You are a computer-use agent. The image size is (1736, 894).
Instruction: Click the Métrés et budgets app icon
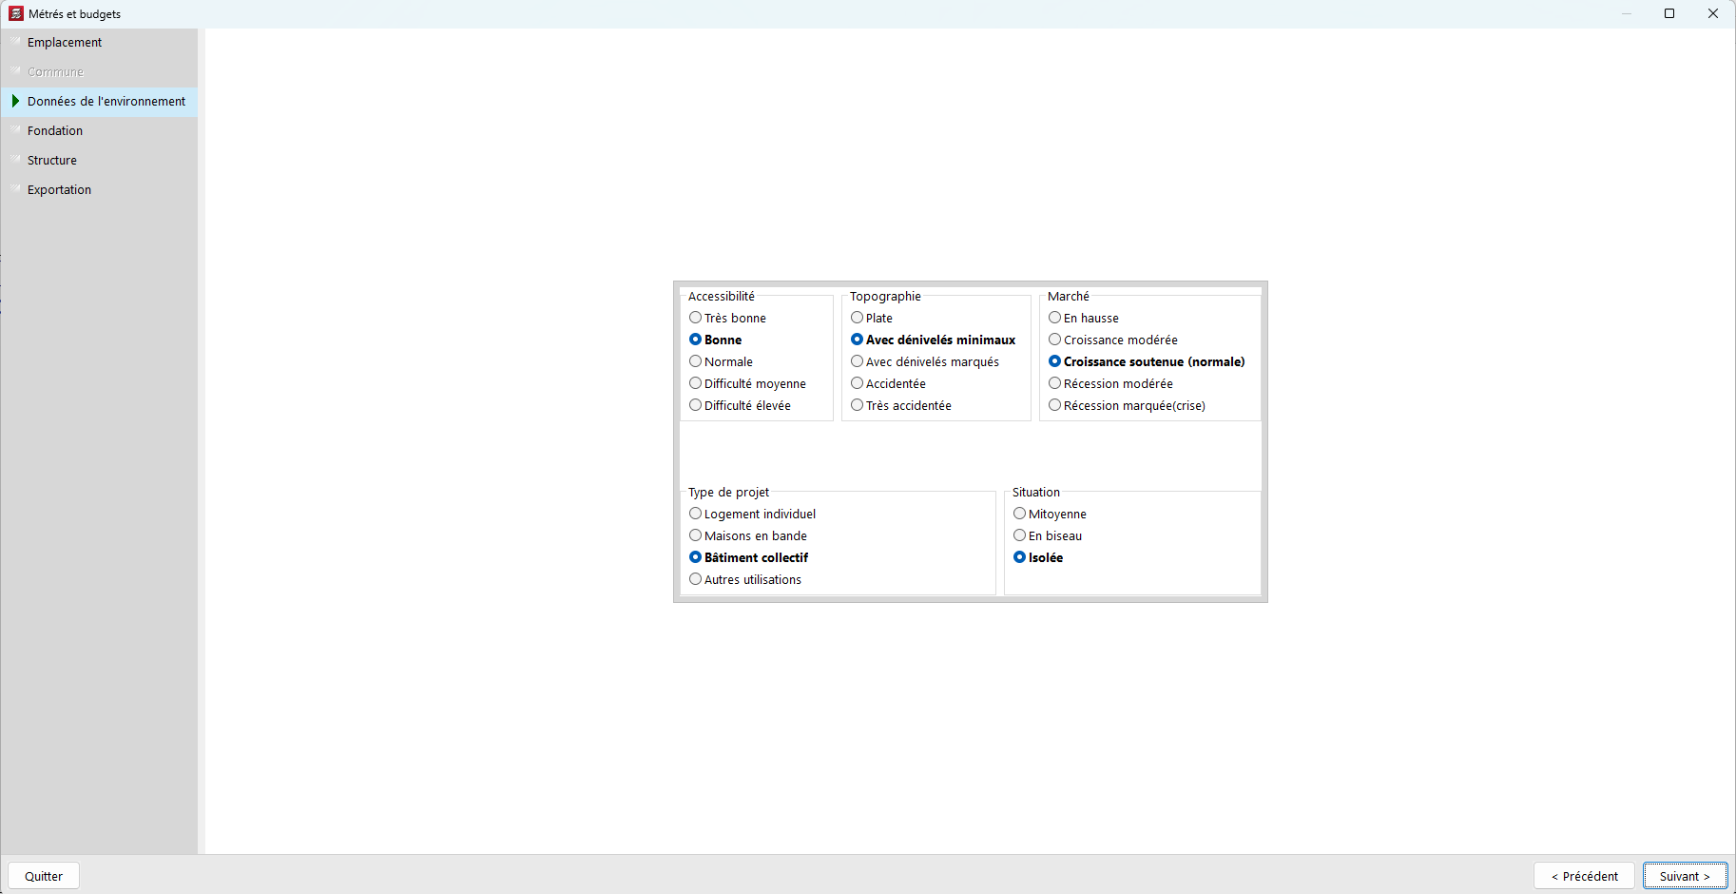pos(16,13)
